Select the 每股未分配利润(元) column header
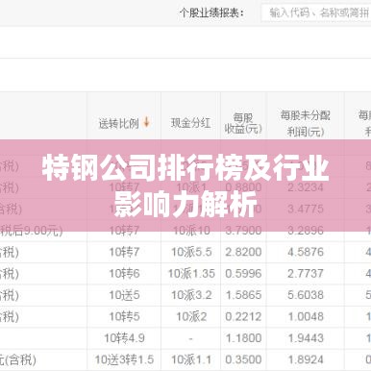 (306, 123)
